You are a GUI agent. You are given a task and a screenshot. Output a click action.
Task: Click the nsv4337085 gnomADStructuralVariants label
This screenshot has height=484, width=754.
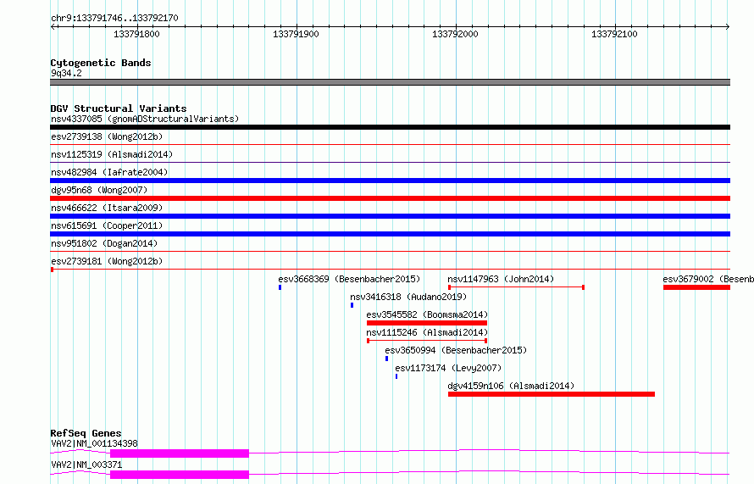click(145, 119)
